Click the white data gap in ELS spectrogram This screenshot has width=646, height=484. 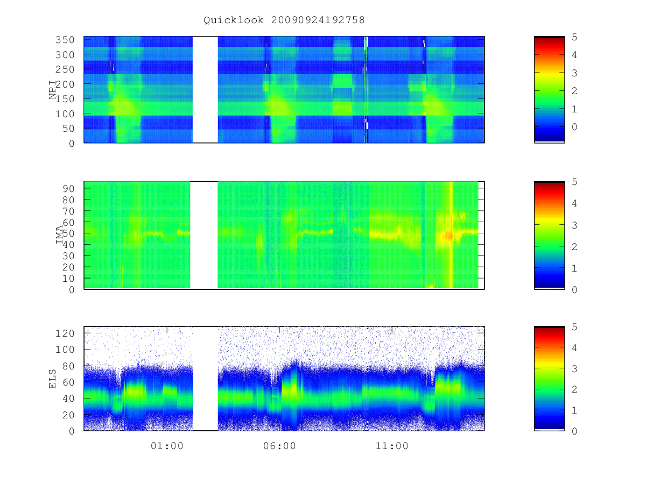coord(205,378)
